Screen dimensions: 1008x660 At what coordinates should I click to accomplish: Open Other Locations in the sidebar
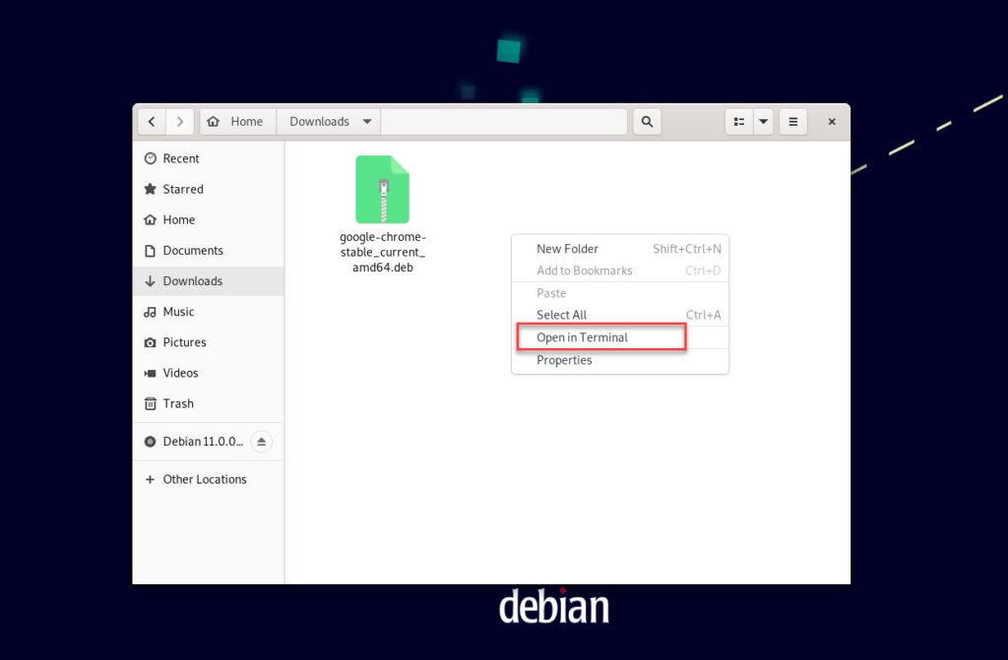(209, 479)
